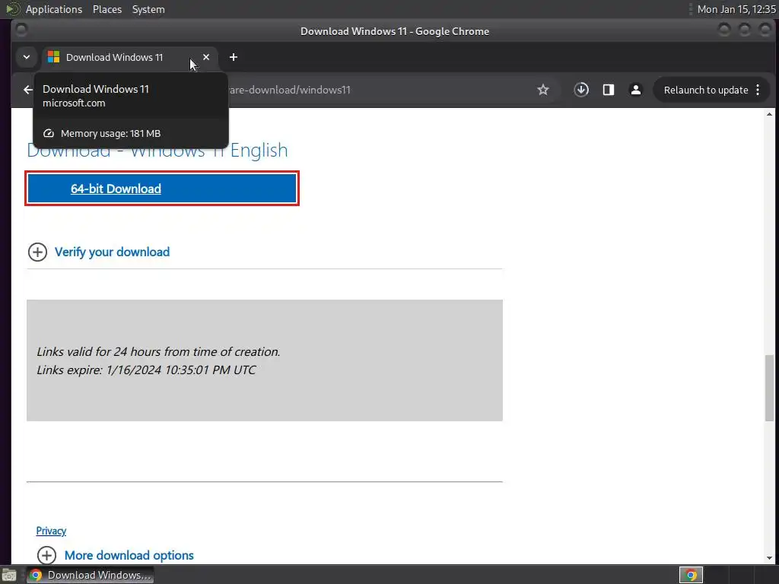Screen dimensions: 779x584
Task: Click the Chrome icon in bottom-right tray
Action: coord(691,575)
